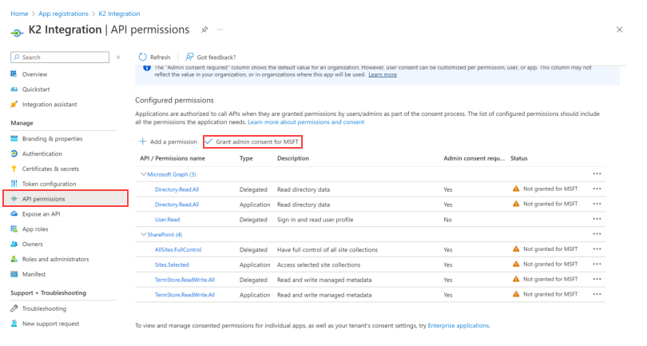Viewport: 647px width, 346px height.
Task: Open the User.Read permission link
Action: point(167,220)
